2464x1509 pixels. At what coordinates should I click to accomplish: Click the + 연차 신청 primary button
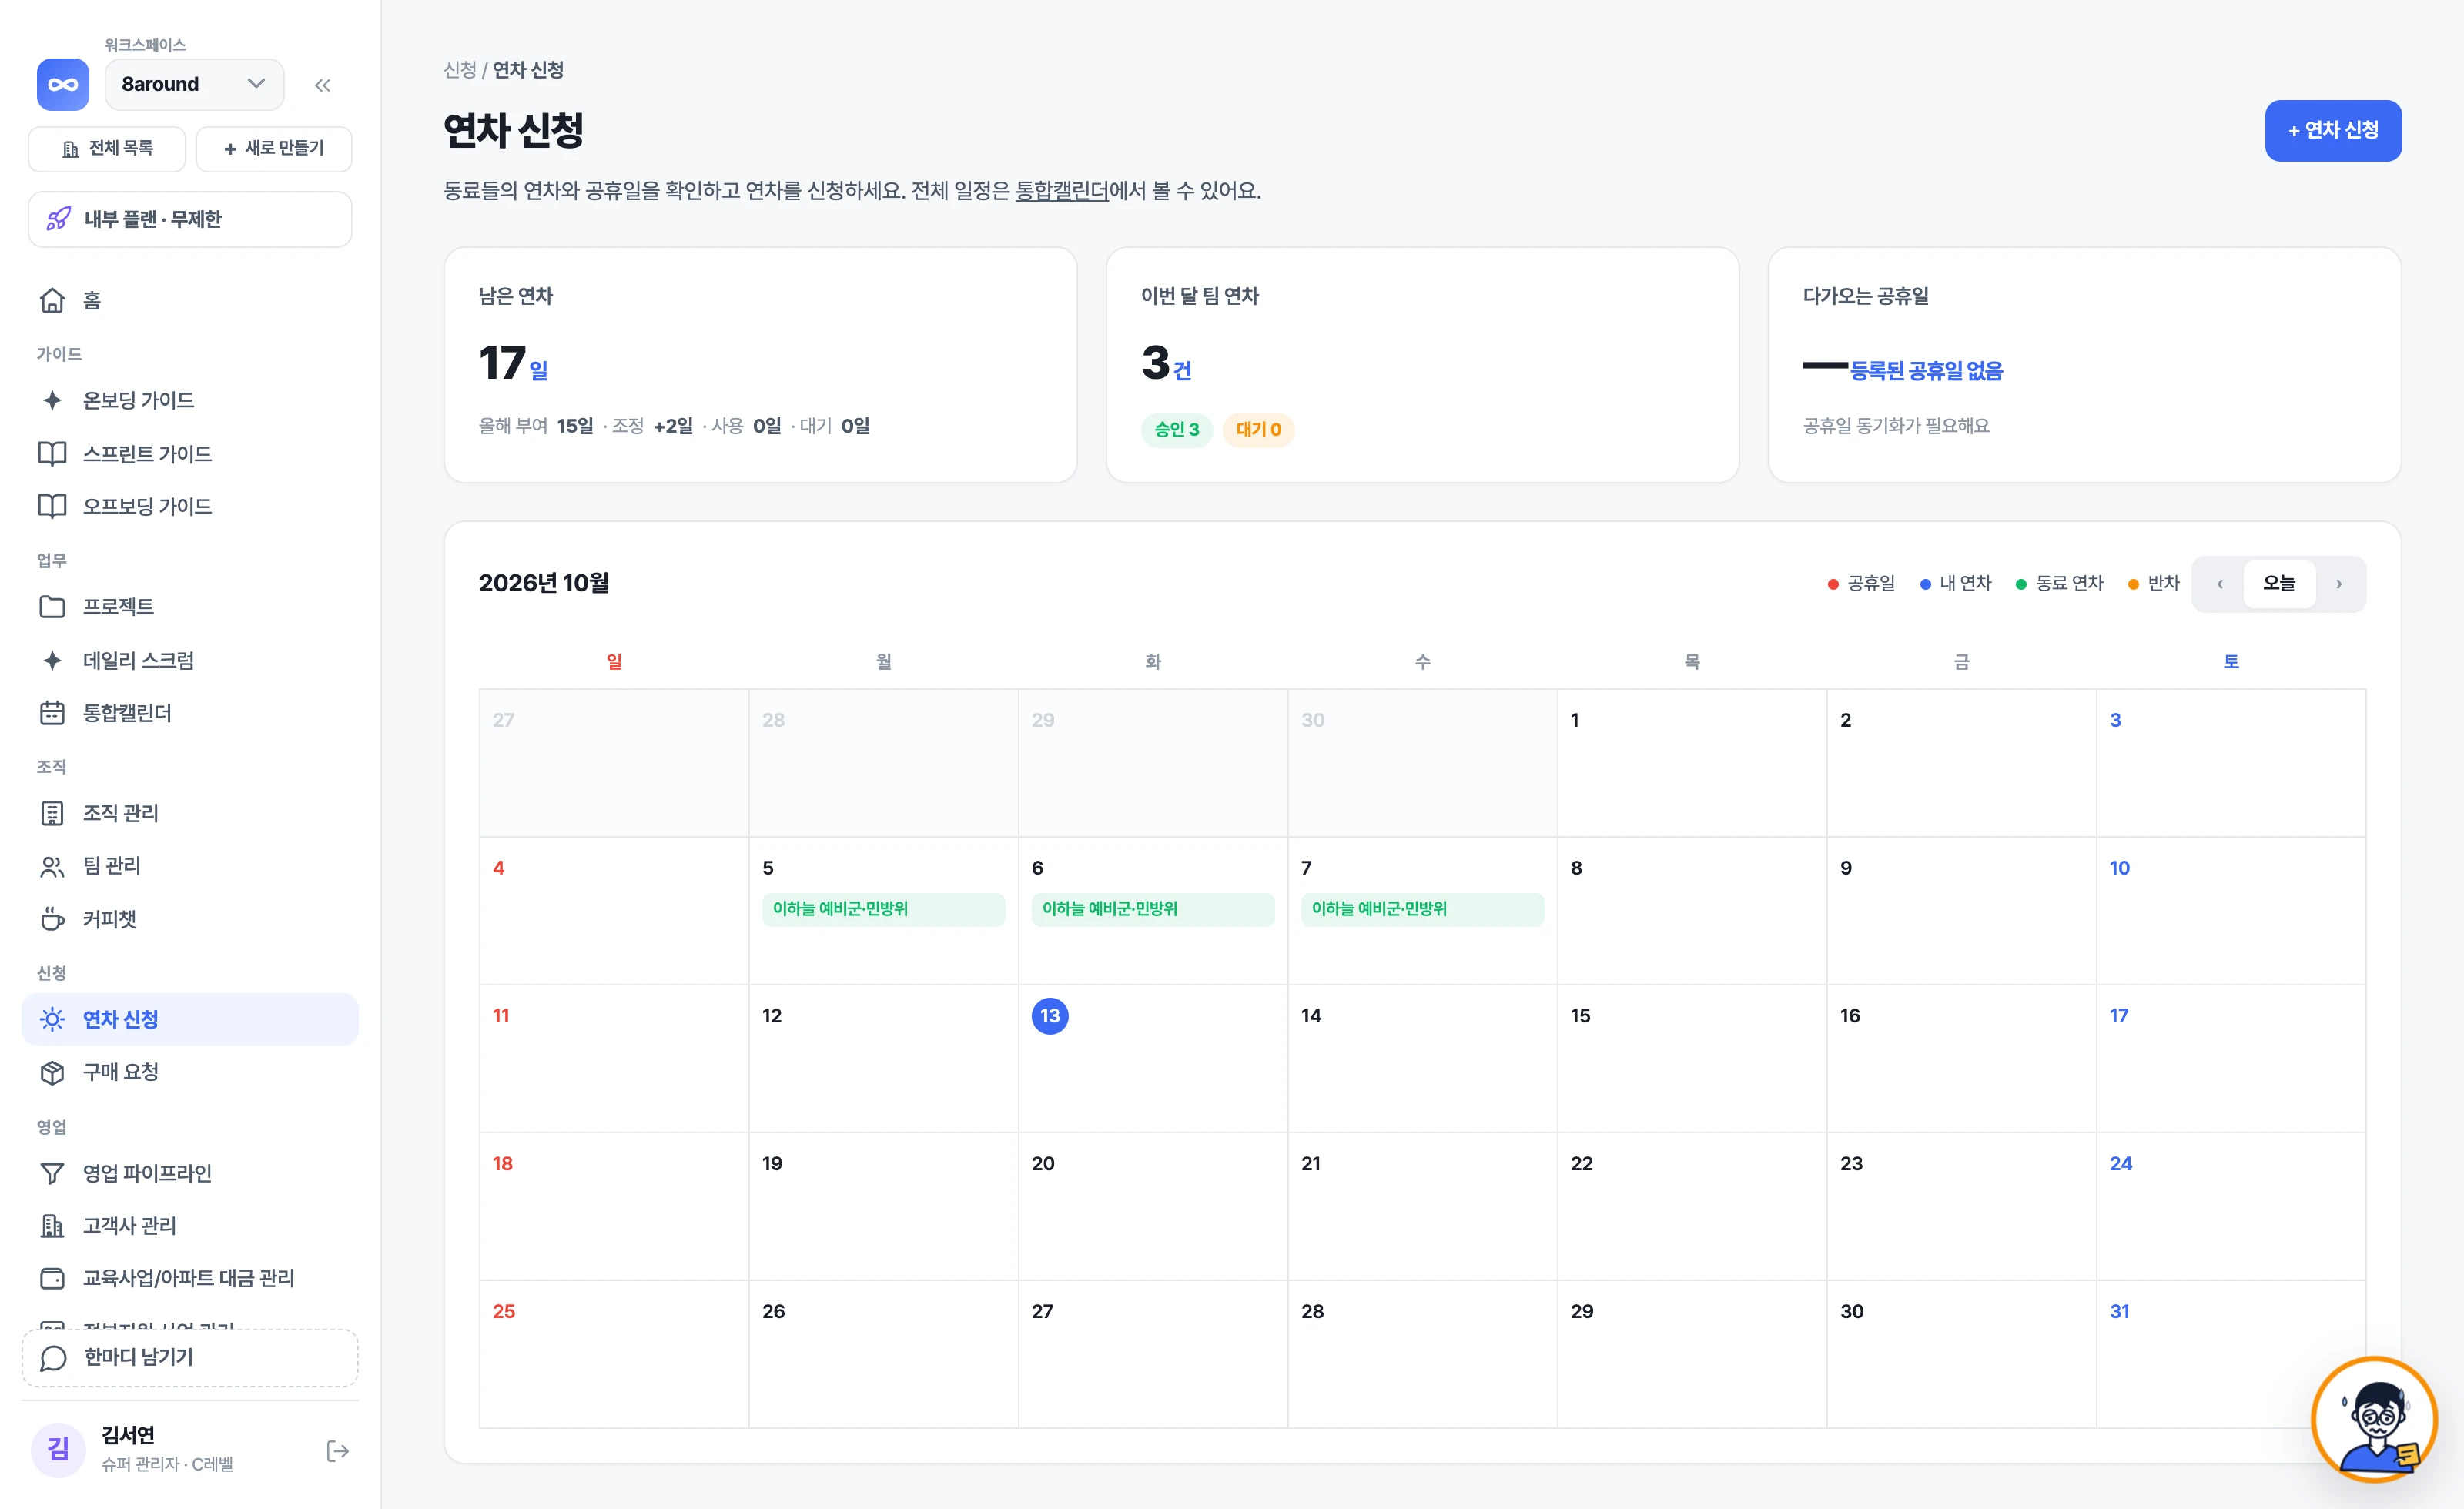[2333, 130]
